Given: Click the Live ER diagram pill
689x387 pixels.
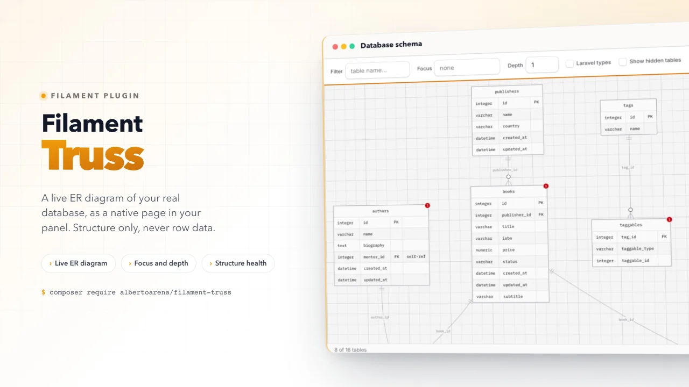Looking at the screenshot, I should point(79,263).
